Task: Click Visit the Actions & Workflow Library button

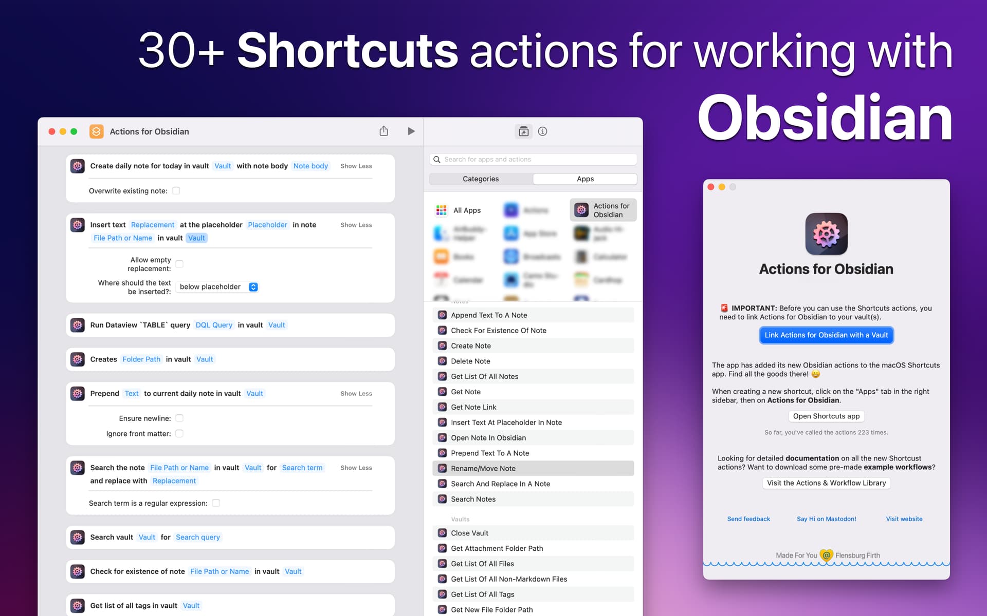Action: point(827,483)
